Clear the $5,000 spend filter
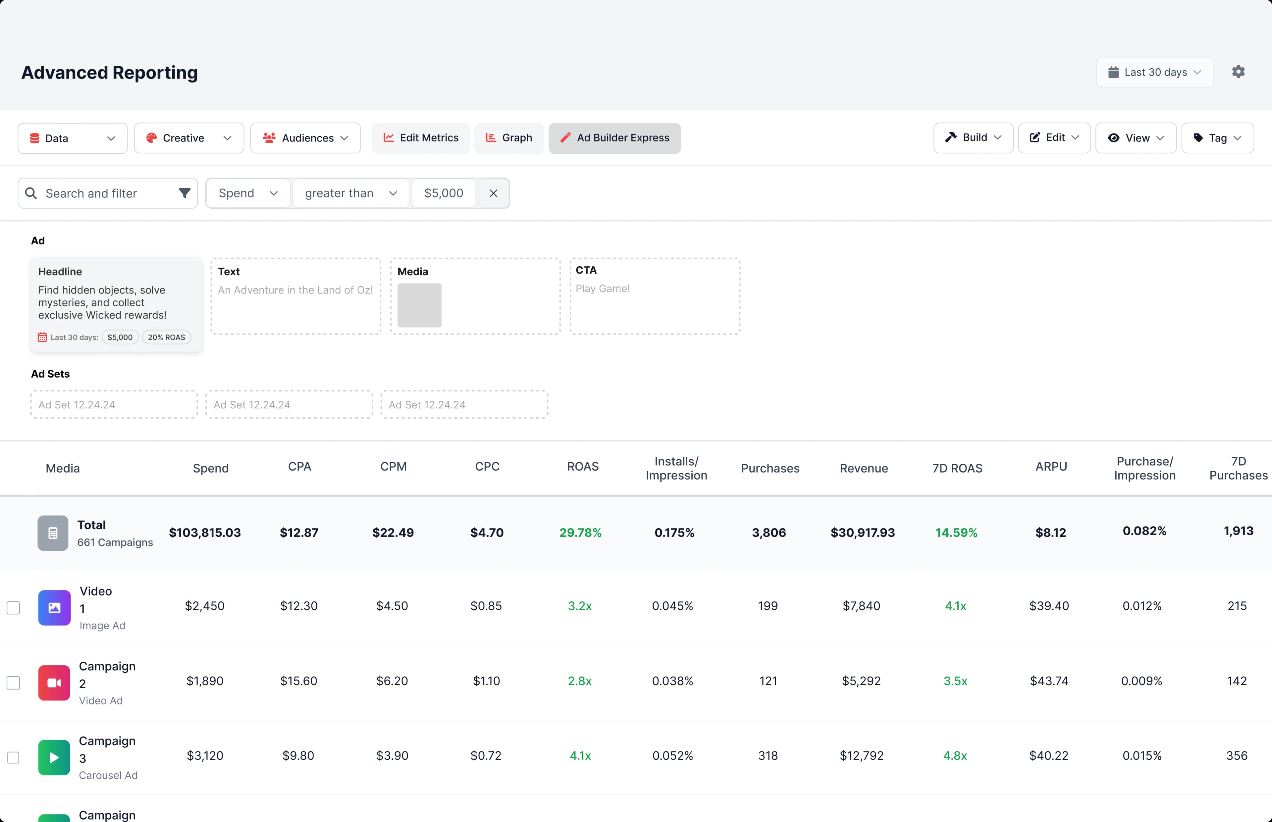 (493, 193)
